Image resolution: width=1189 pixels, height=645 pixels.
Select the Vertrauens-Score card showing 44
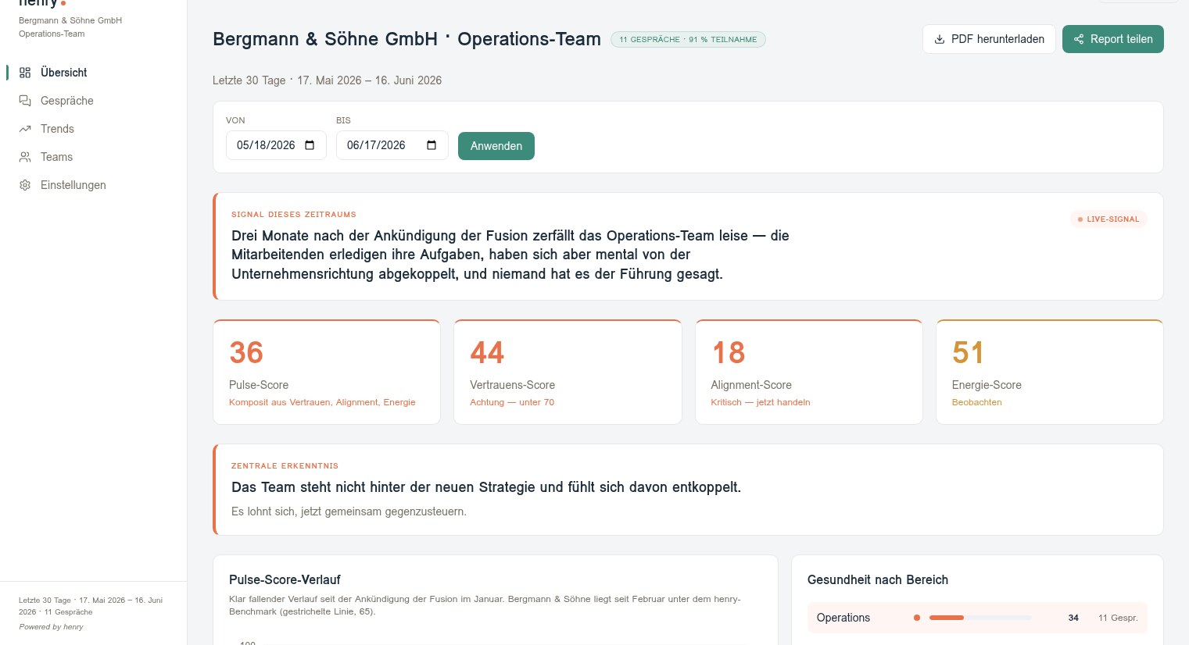point(568,372)
